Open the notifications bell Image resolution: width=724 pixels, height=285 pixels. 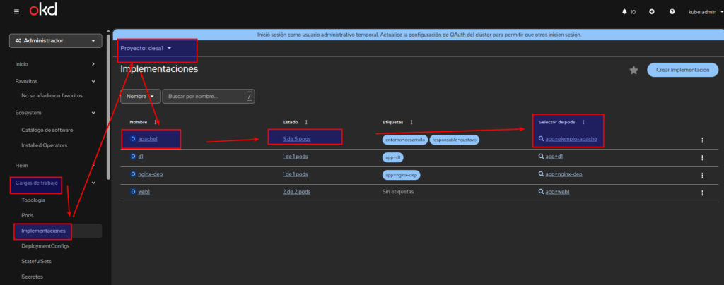point(608,12)
